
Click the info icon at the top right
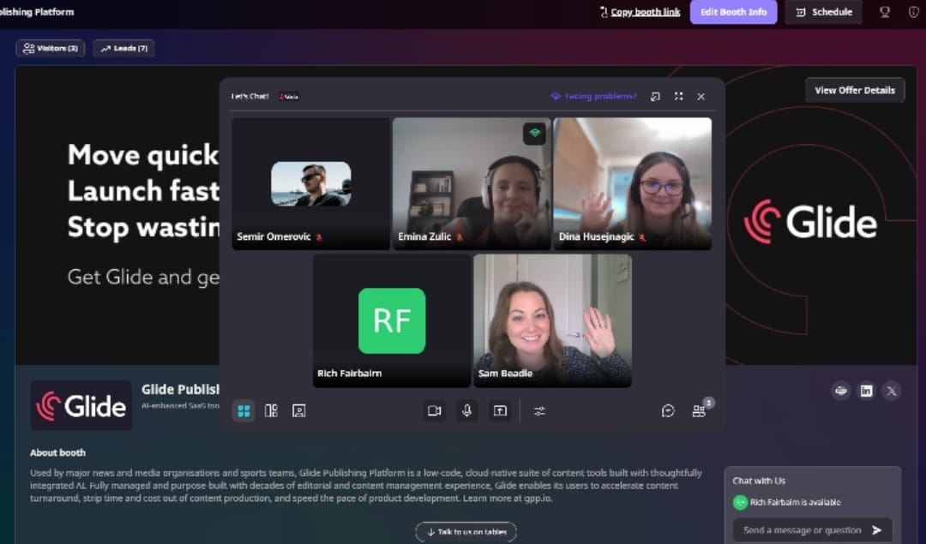tap(913, 12)
